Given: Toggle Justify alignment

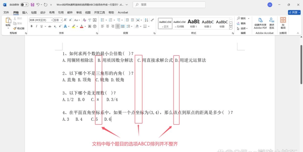Looking at the screenshot, I should (x=118, y=26).
